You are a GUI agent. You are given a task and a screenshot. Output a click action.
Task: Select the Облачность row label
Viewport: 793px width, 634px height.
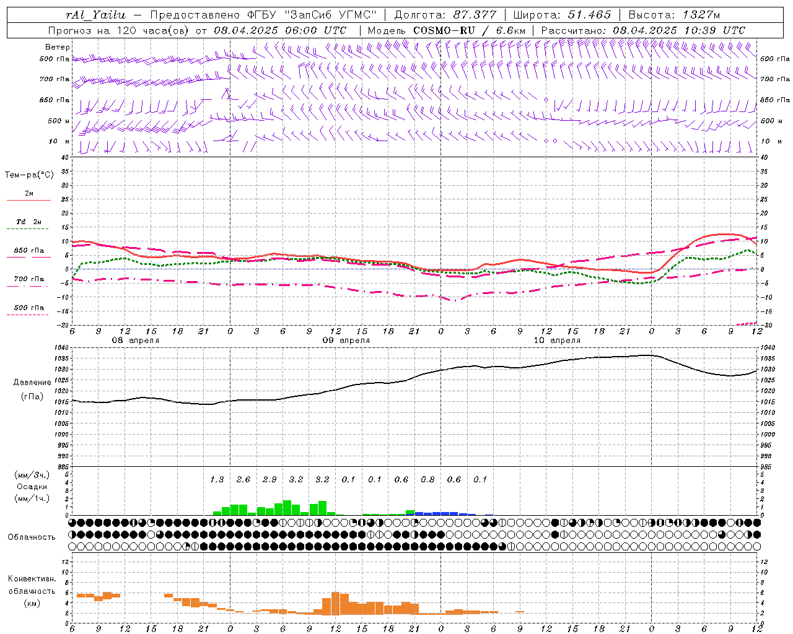(32, 537)
